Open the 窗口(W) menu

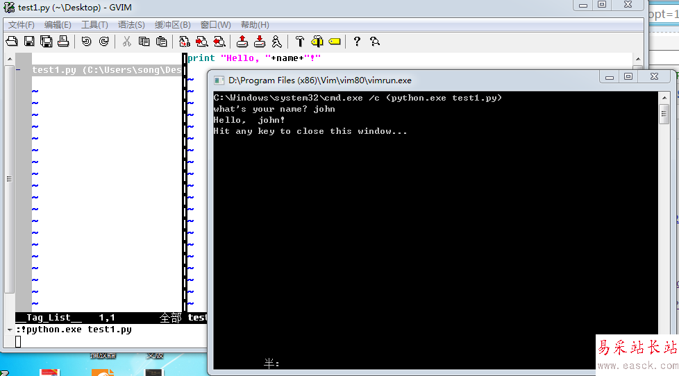point(215,25)
